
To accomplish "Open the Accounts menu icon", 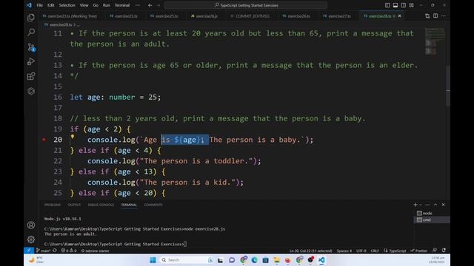I will (31, 225).
